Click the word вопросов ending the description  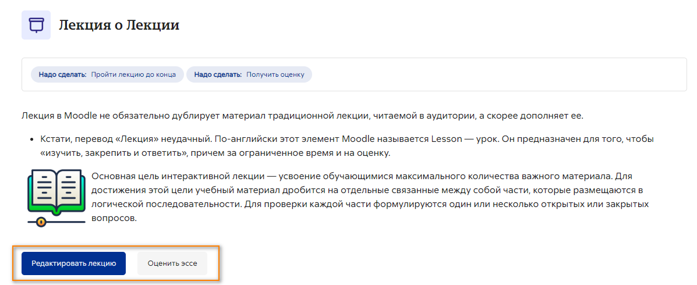[113, 219]
